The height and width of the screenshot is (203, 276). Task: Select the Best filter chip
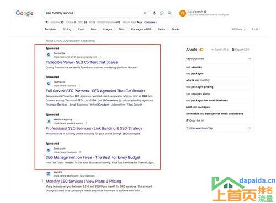tap(121, 29)
